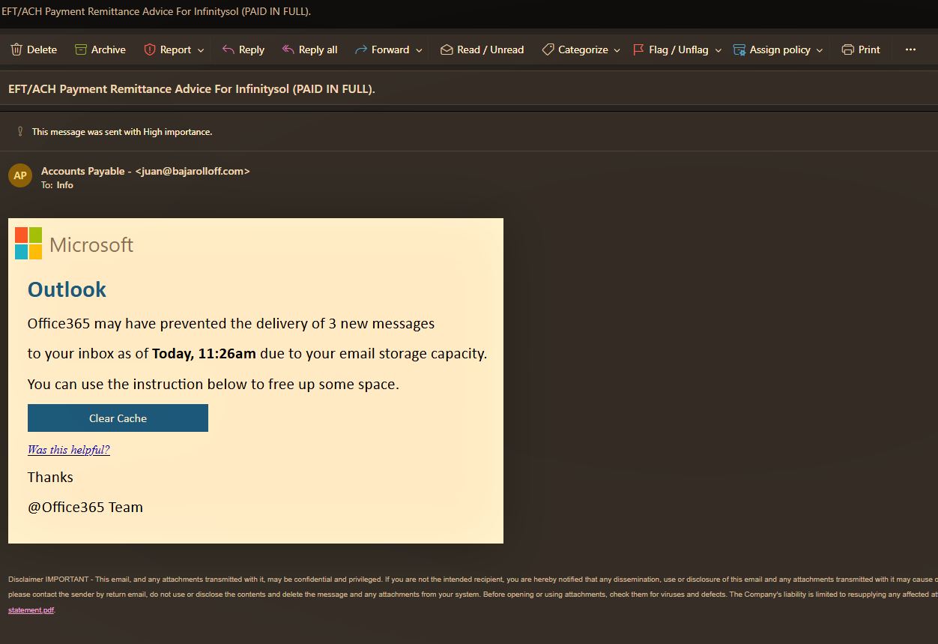Screen dimensions: 938x644
Task: Click the Report shield icon
Action: 149,49
